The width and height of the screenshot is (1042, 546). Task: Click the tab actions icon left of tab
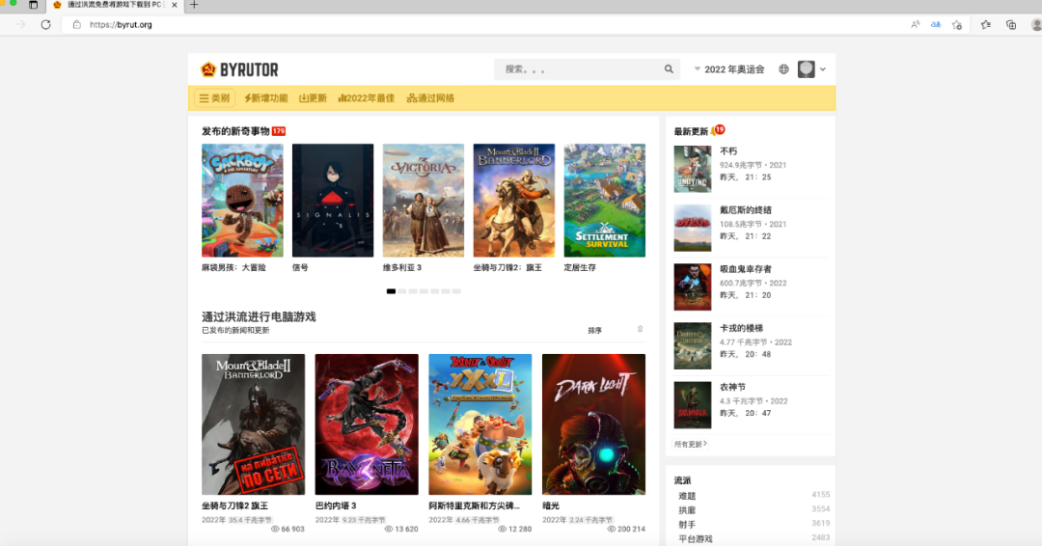tap(33, 5)
